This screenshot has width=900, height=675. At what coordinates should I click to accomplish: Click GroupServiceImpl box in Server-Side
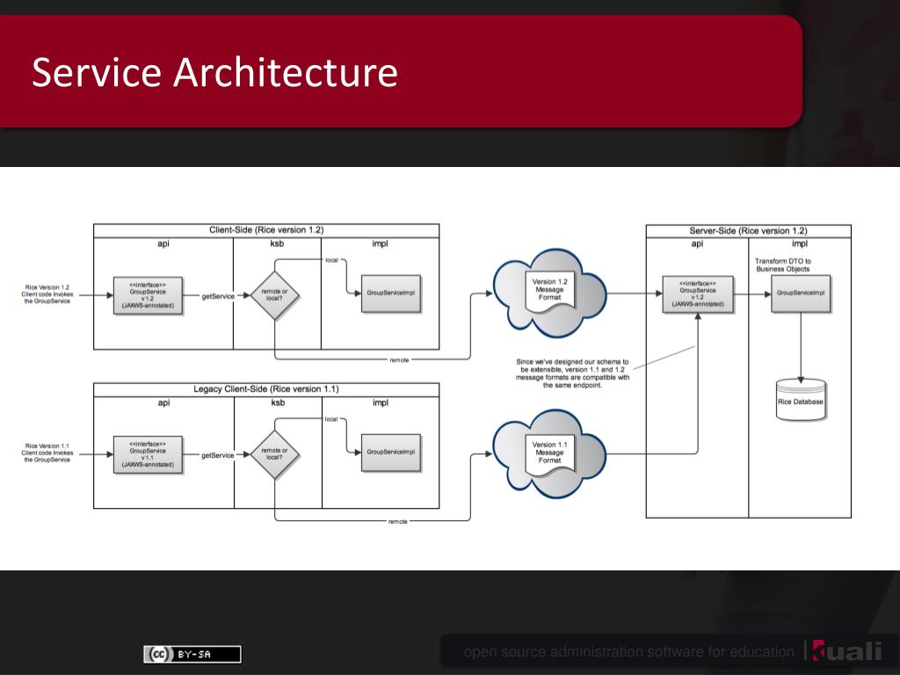pyautogui.click(x=801, y=294)
